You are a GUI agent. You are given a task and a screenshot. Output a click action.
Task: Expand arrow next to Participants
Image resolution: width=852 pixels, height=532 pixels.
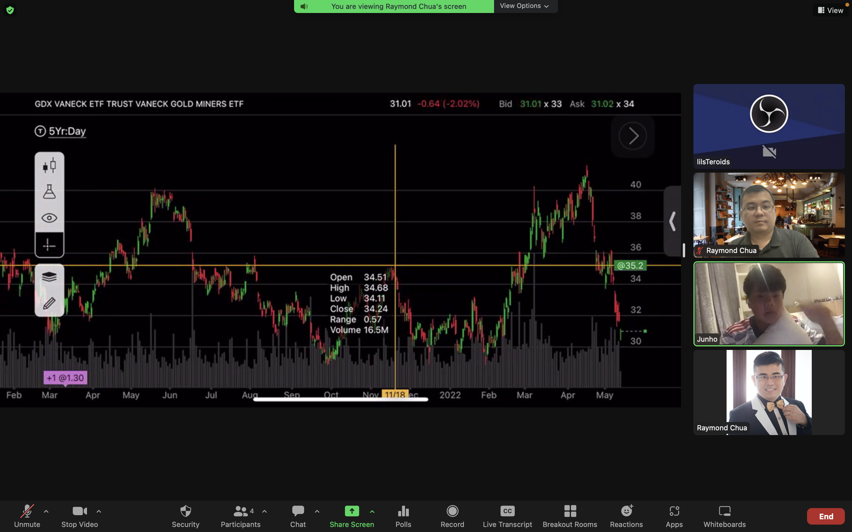tap(264, 511)
